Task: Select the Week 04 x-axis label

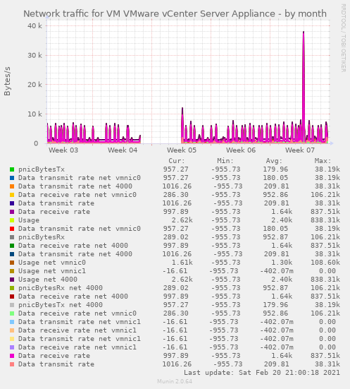Action: tap(123, 150)
